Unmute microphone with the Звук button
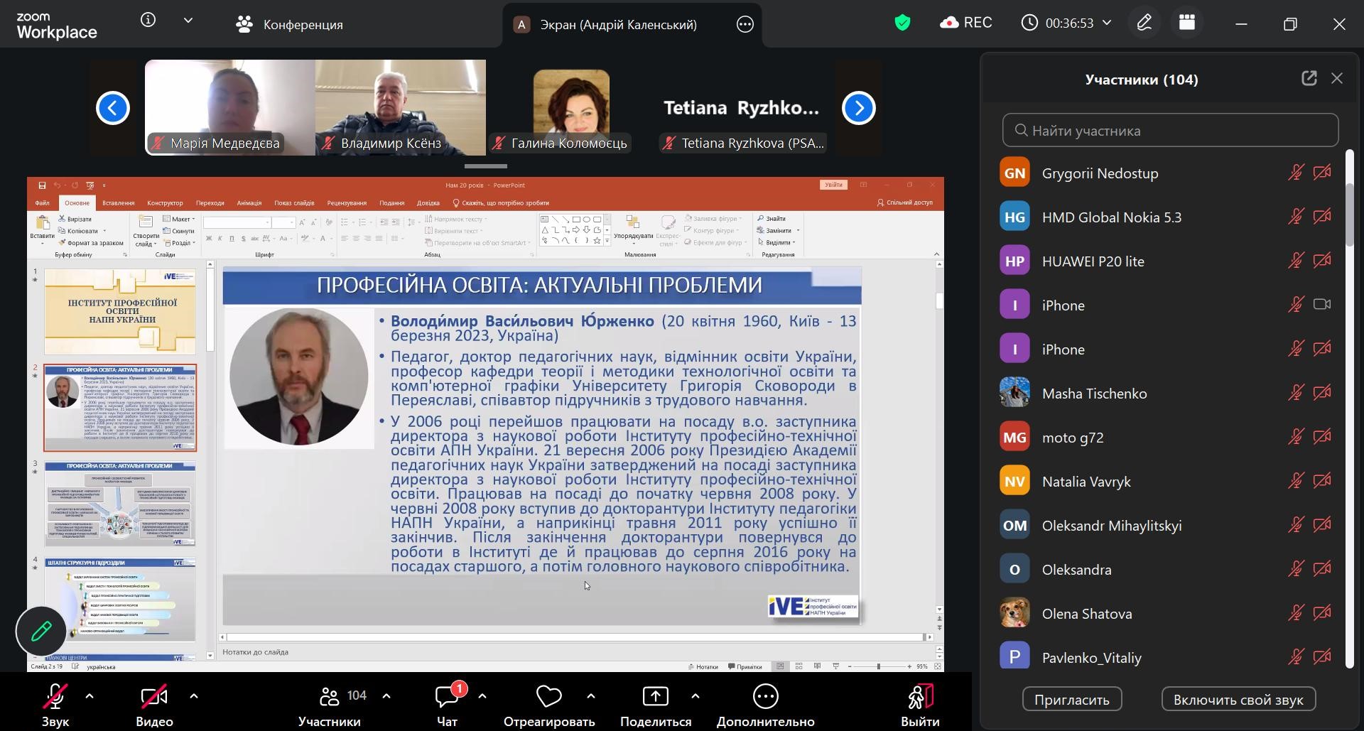Screen dimensions: 1364x731 tap(55, 697)
